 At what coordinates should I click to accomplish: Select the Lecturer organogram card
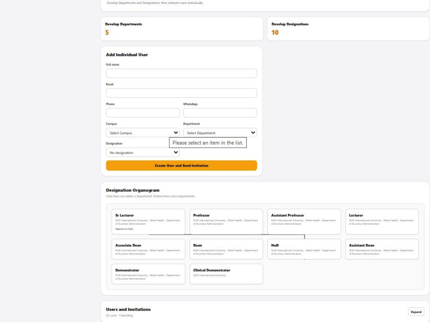click(x=382, y=222)
